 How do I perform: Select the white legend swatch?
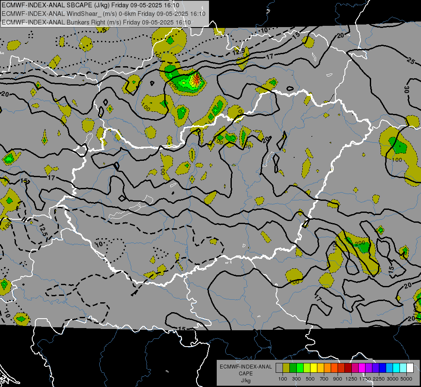[x=410, y=368]
